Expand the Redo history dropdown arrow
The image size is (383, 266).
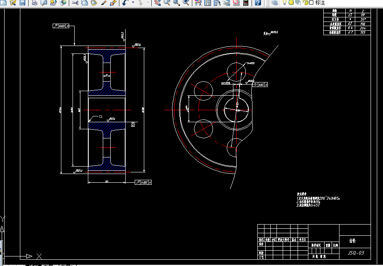coord(148,2)
